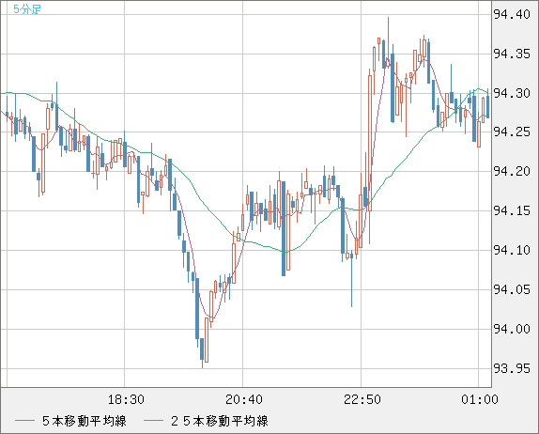
Task: Click the 18:30 time axis label
Action: tap(126, 399)
